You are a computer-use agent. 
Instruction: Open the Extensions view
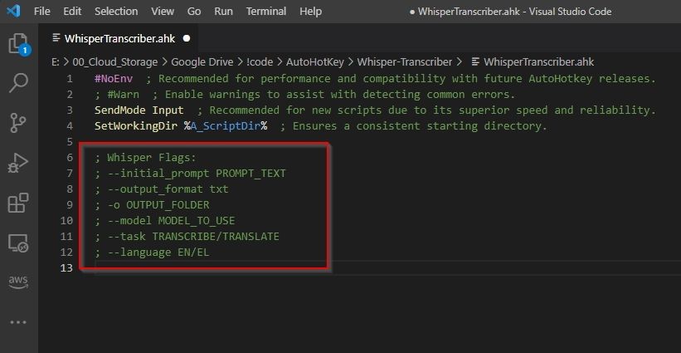pos(19,203)
